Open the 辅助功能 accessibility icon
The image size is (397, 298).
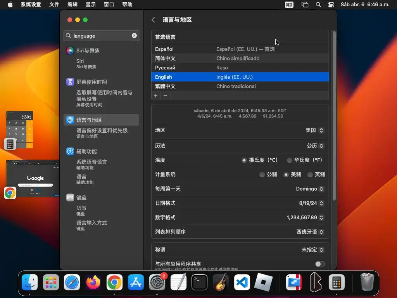(x=70, y=151)
